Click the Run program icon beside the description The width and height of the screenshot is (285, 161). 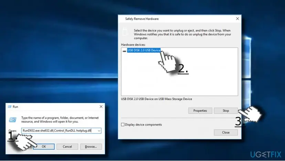coord(12,120)
